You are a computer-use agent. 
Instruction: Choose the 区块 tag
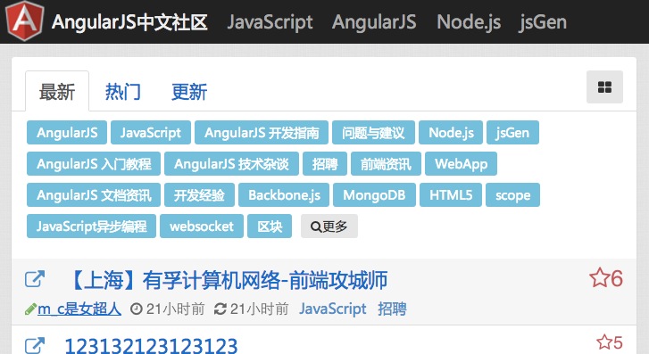270,226
